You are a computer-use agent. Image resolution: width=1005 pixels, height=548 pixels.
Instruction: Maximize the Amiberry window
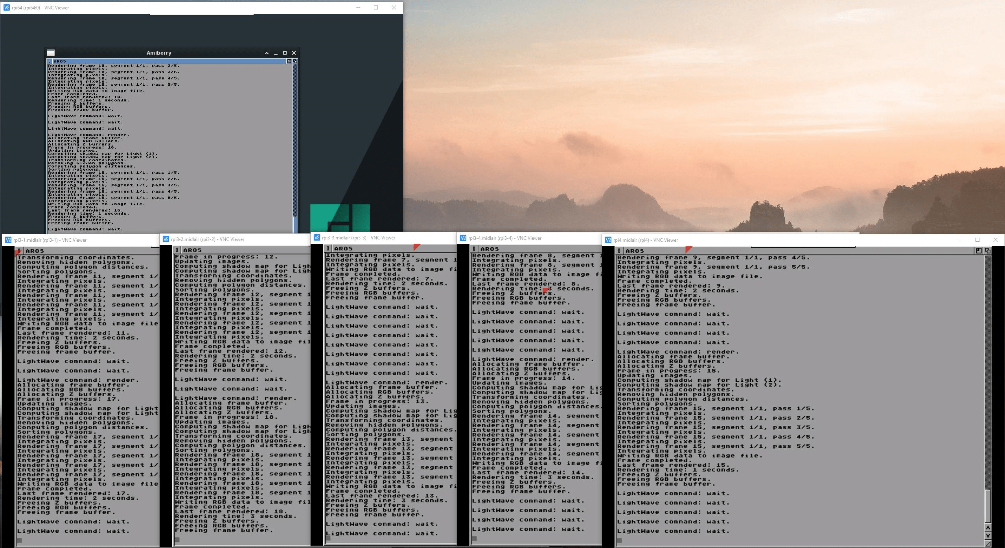(x=285, y=53)
